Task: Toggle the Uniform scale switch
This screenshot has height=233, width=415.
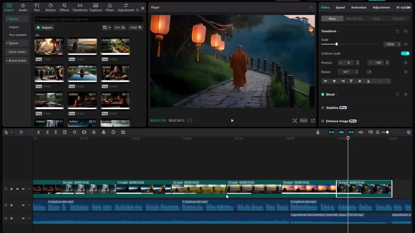Action: 405,53
